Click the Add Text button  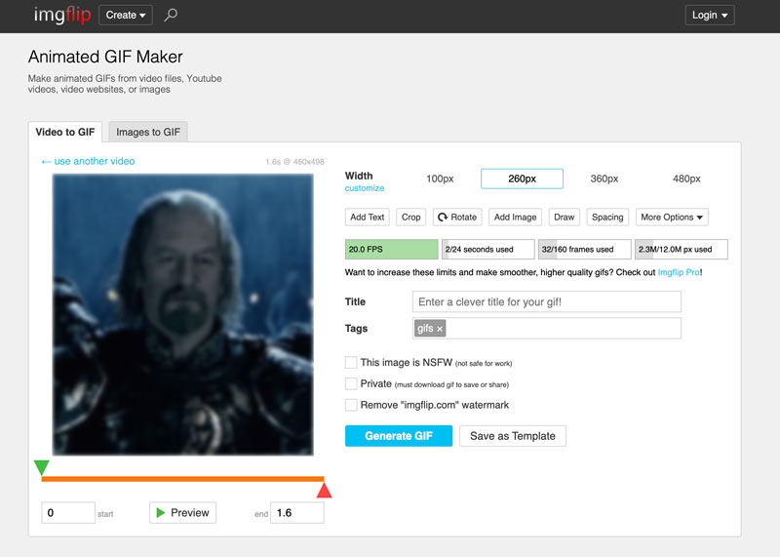click(x=368, y=217)
